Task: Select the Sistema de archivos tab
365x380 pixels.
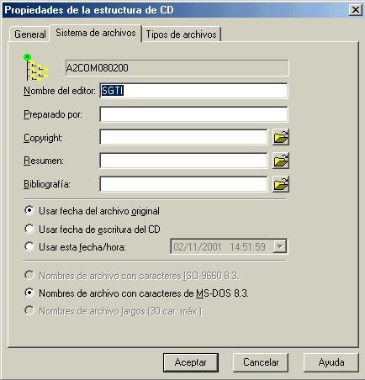Action: [x=96, y=33]
